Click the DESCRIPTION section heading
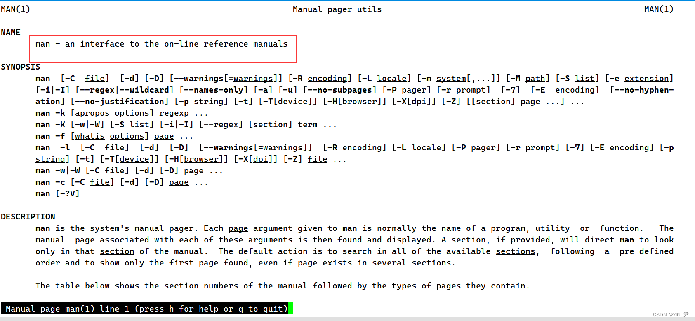Screen dimensions: 695x321 (28, 216)
